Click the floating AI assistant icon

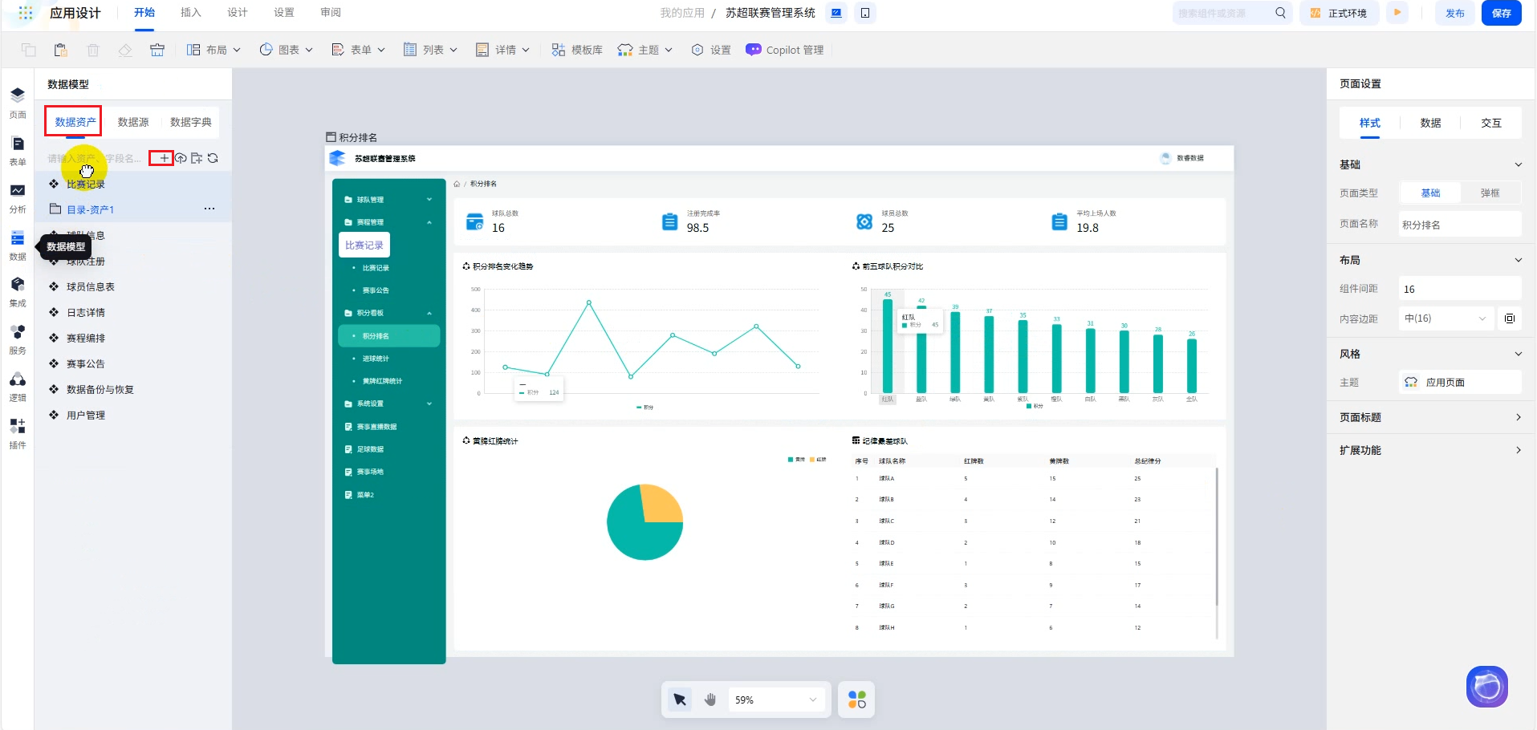(x=1486, y=687)
